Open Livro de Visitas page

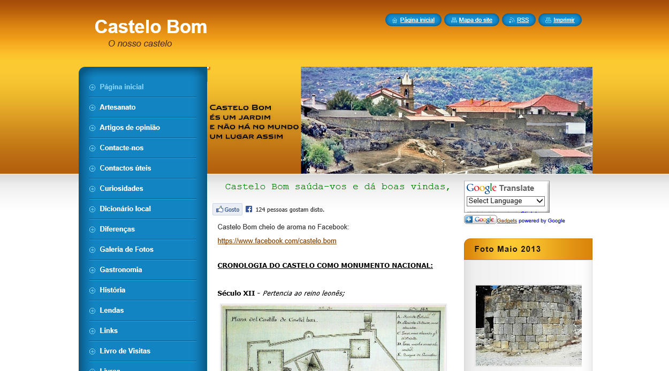click(x=125, y=351)
